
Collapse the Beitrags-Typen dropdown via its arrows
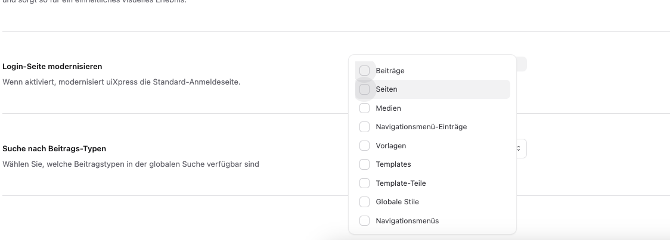(519, 148)
